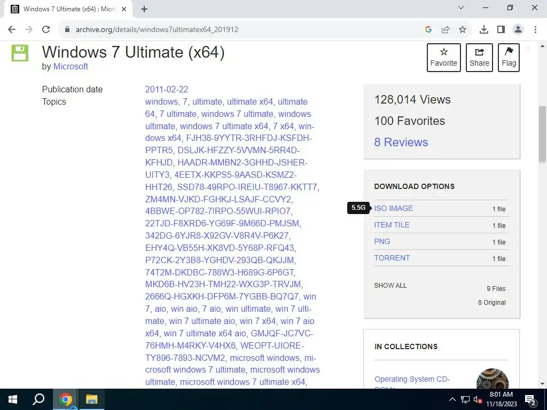
Task: Click the taskbar clock
Action: click(x=501, y=399)
